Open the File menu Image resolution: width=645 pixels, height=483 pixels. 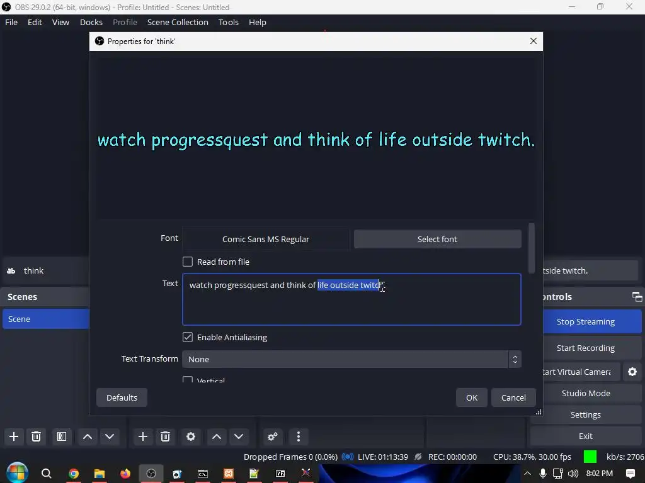coord(11,22)
